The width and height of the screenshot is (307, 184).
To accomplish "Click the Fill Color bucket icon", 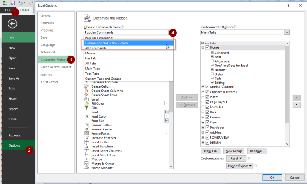I will pyautogui.click(x=87, y=103).
